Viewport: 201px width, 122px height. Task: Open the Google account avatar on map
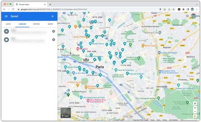(x=194, y=16)
